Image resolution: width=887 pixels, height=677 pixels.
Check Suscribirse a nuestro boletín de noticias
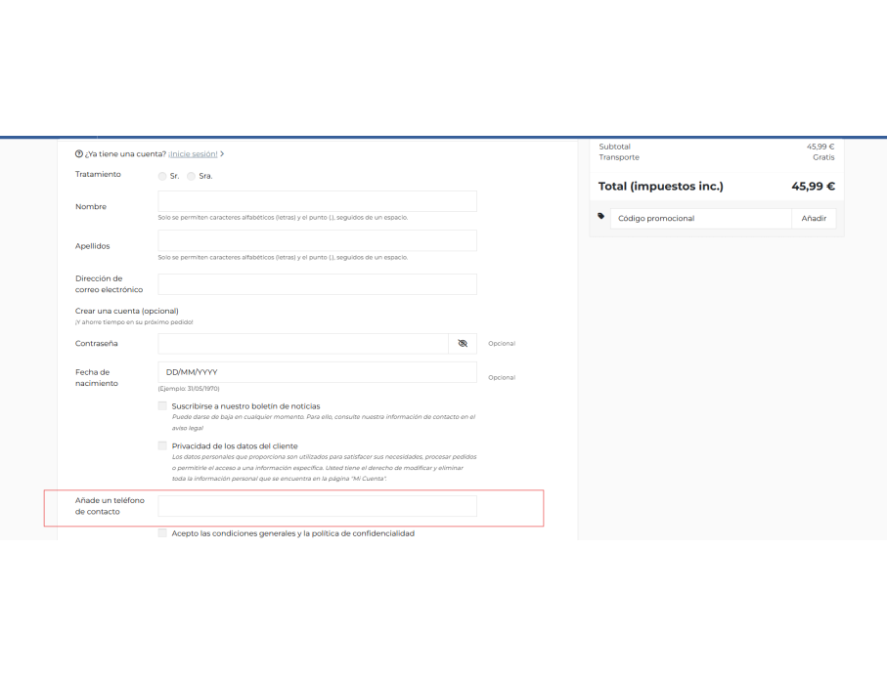coord(162,405)
